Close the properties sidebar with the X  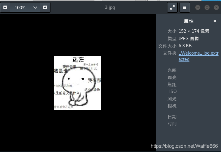215,21
